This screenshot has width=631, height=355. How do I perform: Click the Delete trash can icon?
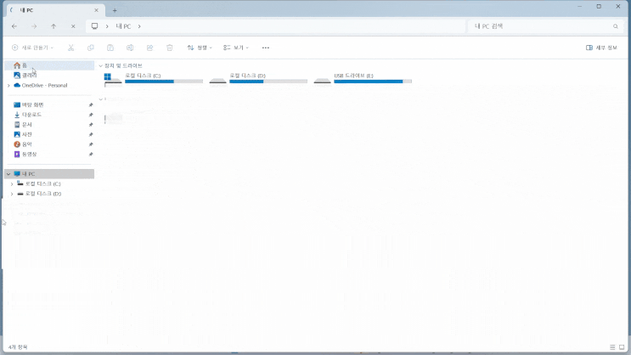169,48
